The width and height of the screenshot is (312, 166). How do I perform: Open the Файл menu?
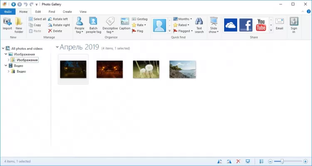[8, 12]
